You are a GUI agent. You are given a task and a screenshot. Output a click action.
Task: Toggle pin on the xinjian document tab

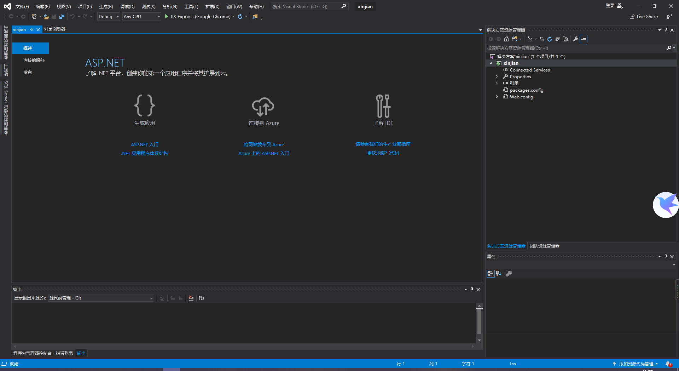coord(32,30)
